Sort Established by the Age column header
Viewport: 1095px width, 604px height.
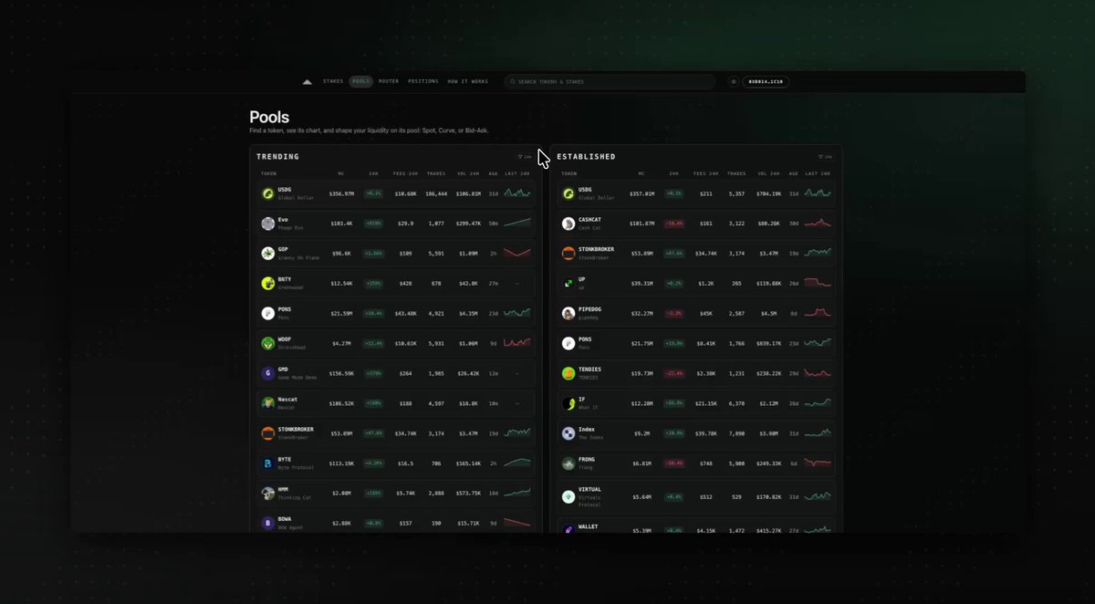coord(794,173)
